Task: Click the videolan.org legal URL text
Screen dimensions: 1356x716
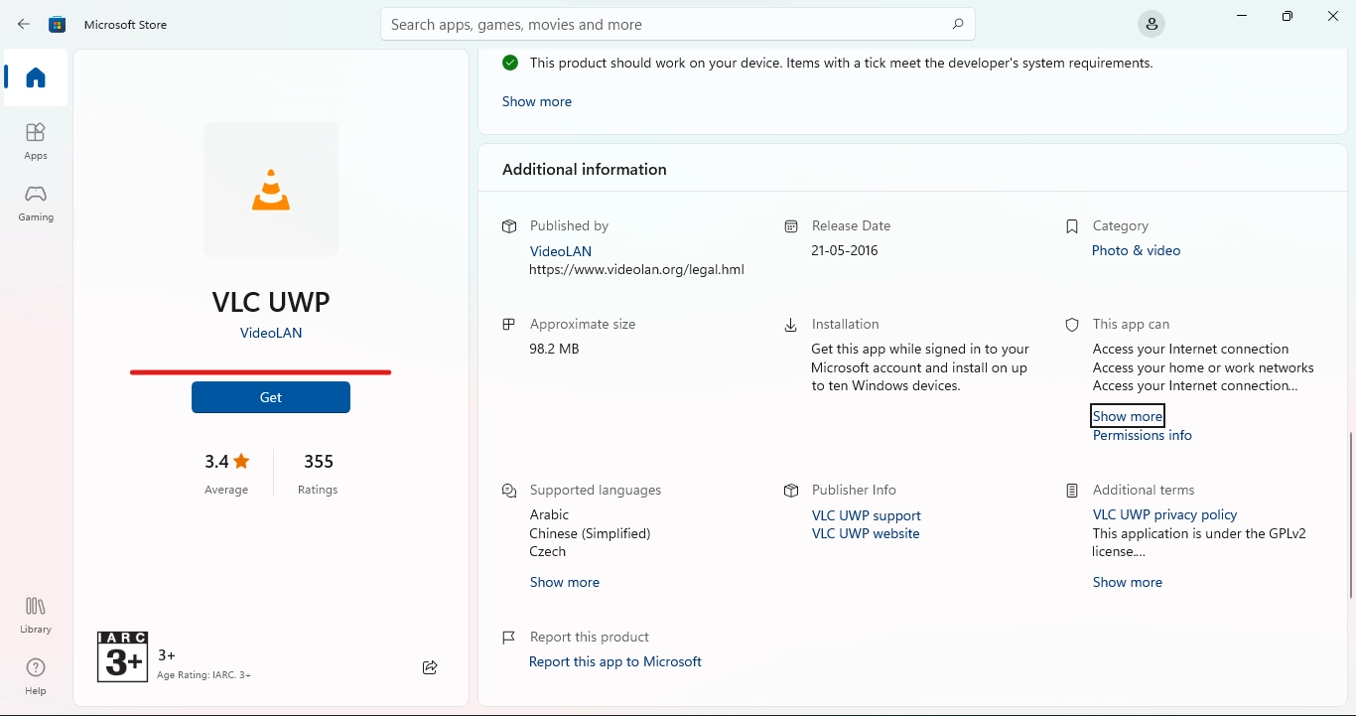Action: click(x=637, y=269)
